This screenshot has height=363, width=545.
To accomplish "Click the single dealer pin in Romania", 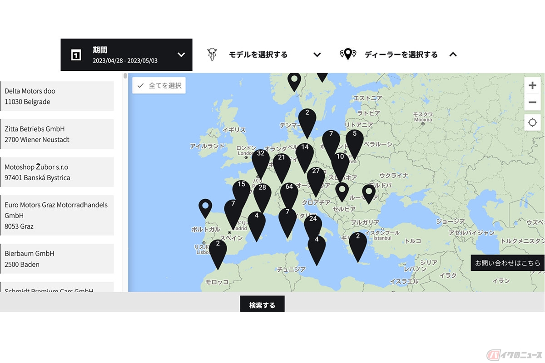I will tap(369, 194).
